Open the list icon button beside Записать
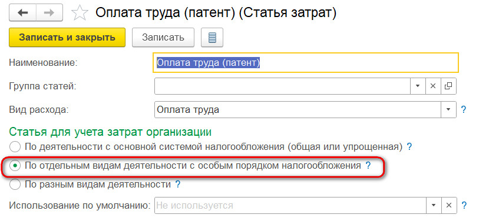Viewport: 489px width, 221px height. click(212, 38)
